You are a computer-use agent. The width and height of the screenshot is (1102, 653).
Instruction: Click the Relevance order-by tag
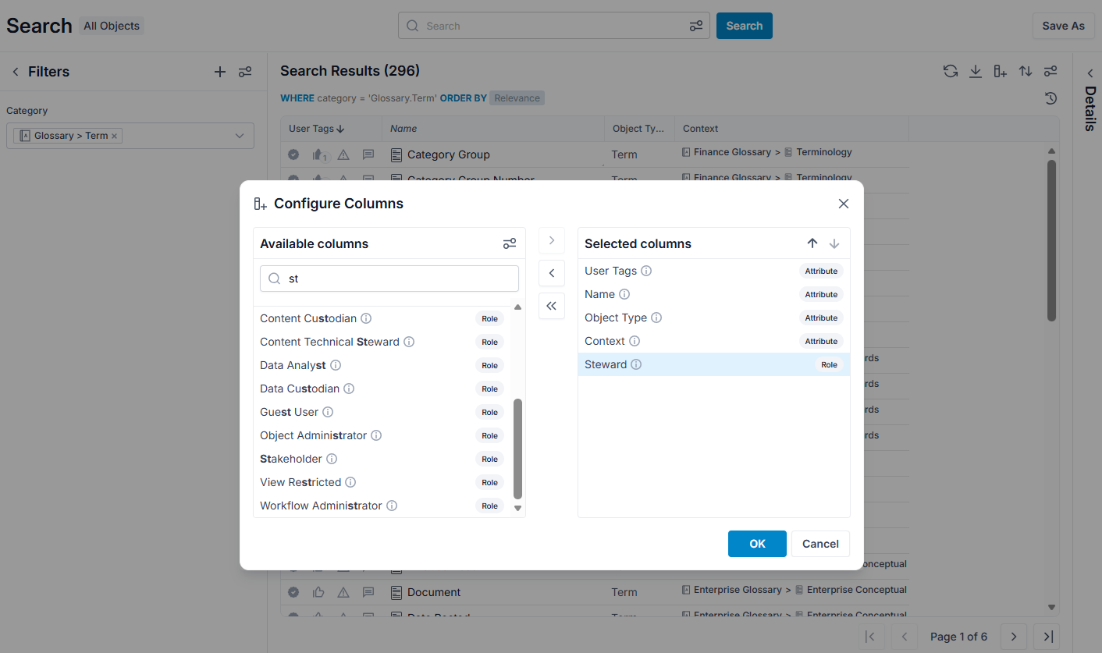pyautogui.click(x=517, y=98)
